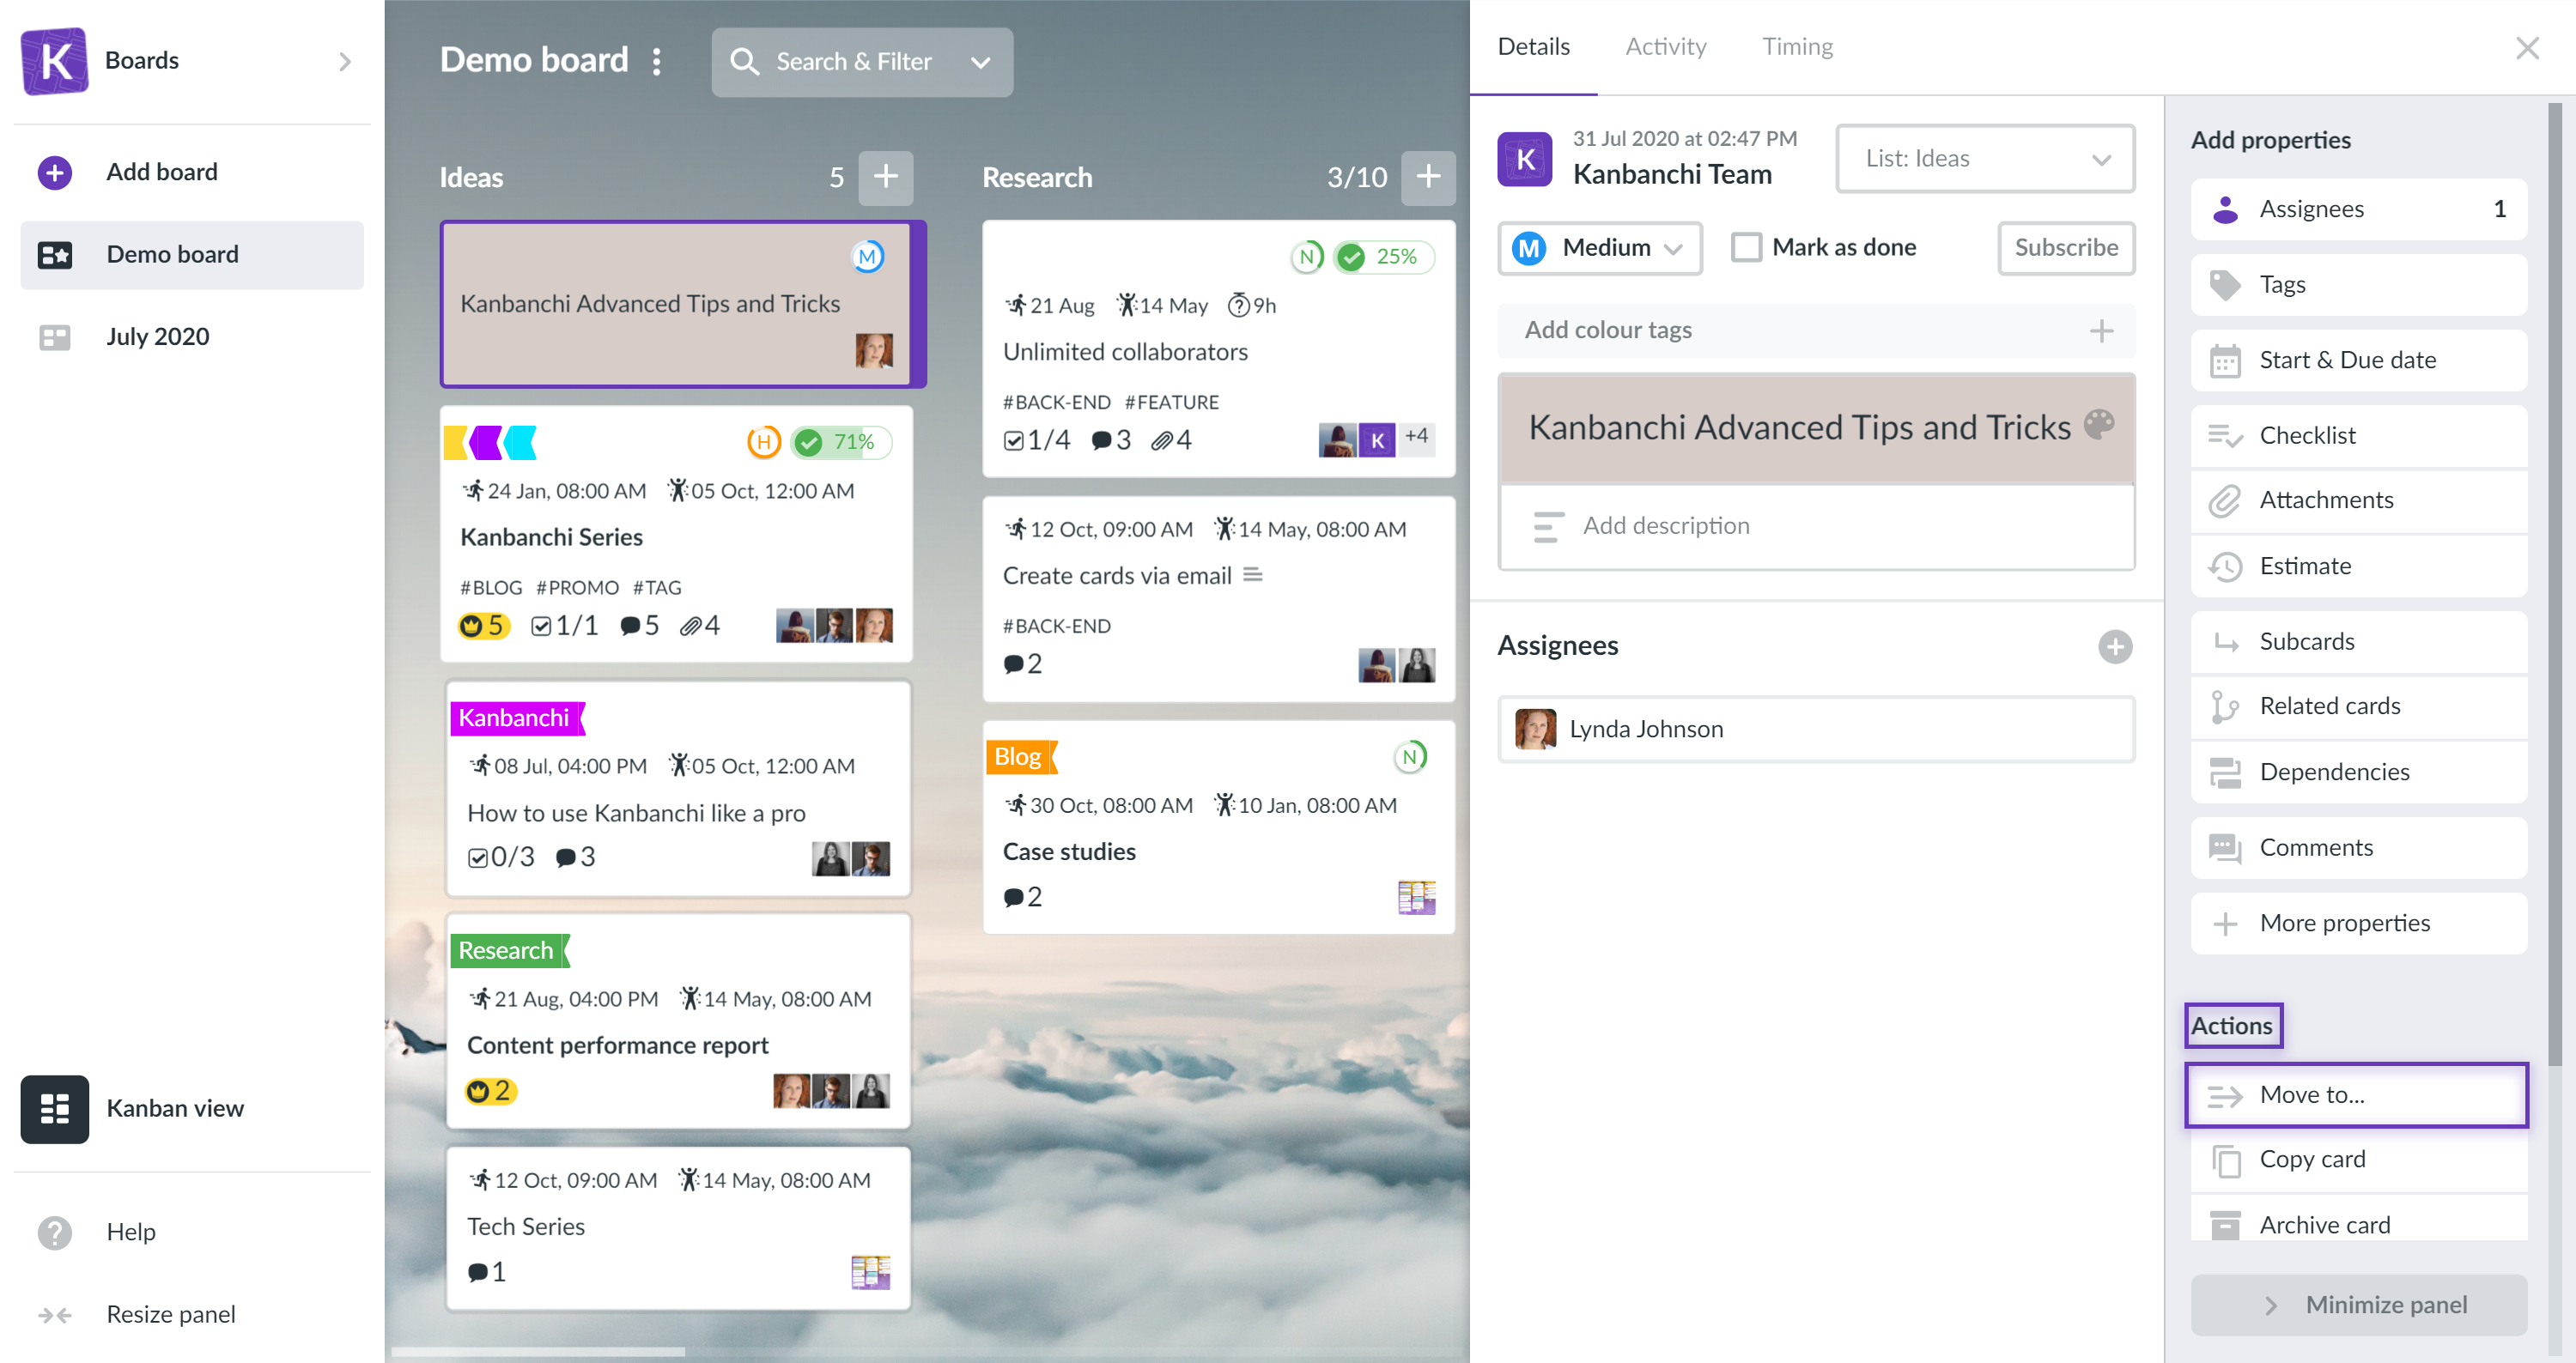Open the card colour palette icon
Image resolution: width=2576 pixels, height=1363 pixels.
pyautogui.click(x=2099, y=425)
